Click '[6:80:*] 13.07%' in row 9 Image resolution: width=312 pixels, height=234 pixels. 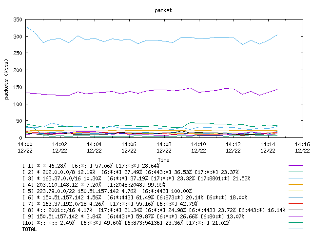pyautogui.click(x=222, y=216)
